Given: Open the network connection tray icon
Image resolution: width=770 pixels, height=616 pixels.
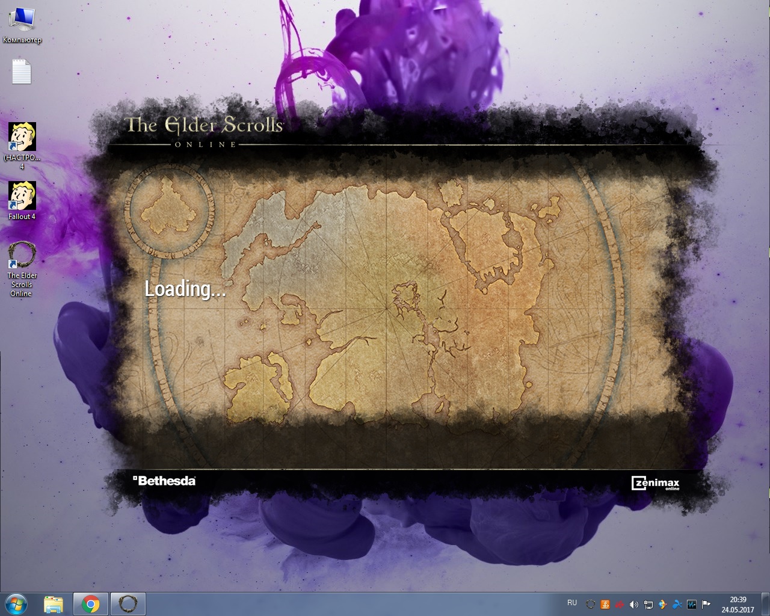Looking at the screenshot, I should pos(648,604).
